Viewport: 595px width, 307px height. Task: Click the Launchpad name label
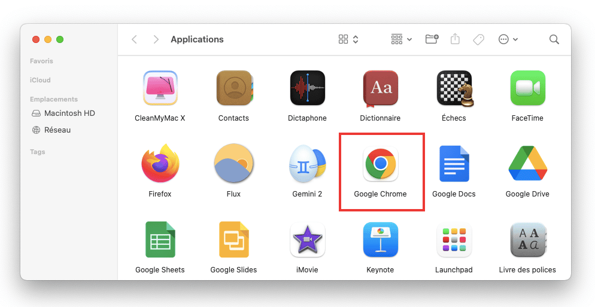pos(454,270)
